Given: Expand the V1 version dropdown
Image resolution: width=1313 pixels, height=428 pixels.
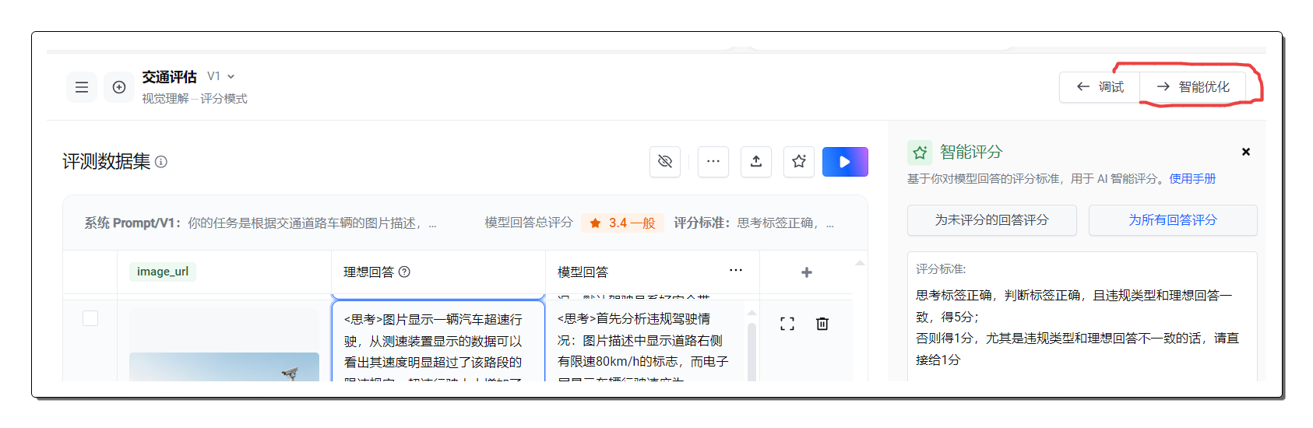Looking at the screenshot, I should point(221,76).
